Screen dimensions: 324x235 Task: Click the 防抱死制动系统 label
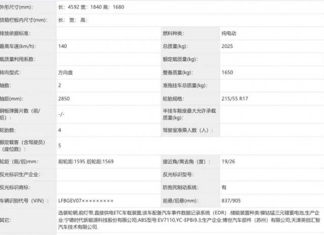pos(180,187)
